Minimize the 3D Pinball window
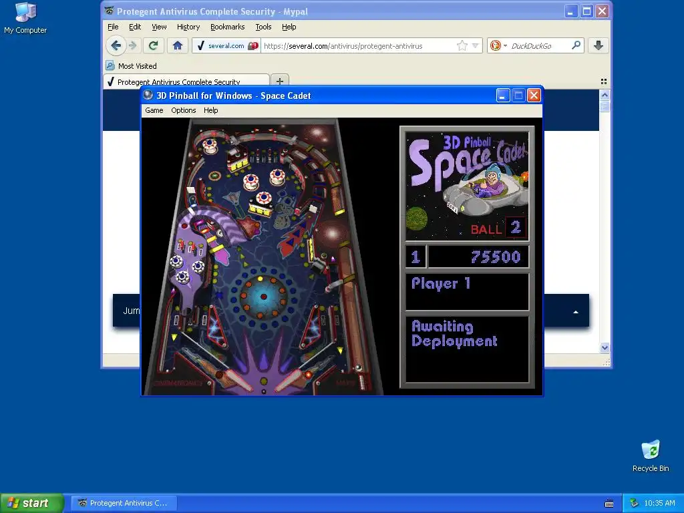 click(x=503, y=96)
